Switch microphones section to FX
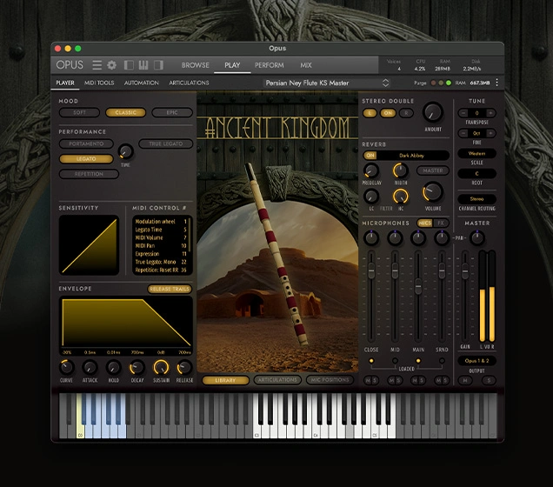This screenshot has height=487, width=553. point(441,223)
